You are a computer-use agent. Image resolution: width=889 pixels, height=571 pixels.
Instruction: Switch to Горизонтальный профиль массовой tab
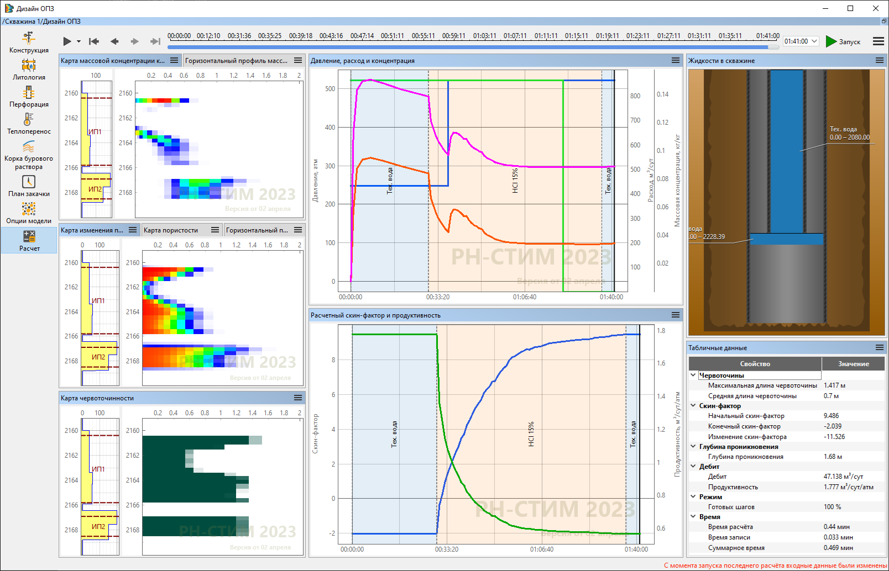pos(237,61)
